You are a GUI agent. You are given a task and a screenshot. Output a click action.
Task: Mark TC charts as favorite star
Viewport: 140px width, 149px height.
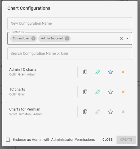pos(110,92)
